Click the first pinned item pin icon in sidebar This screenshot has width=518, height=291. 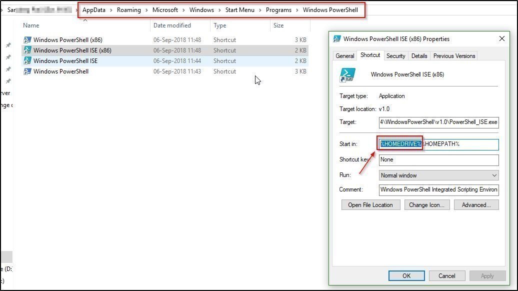(8, 45)
